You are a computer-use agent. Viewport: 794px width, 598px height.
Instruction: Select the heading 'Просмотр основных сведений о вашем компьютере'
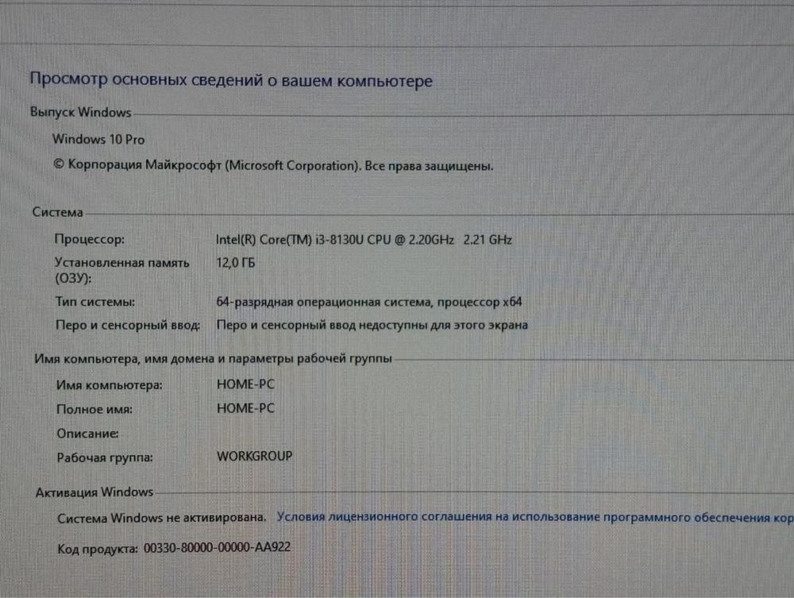pyautogui.click(x=231, y=80)
